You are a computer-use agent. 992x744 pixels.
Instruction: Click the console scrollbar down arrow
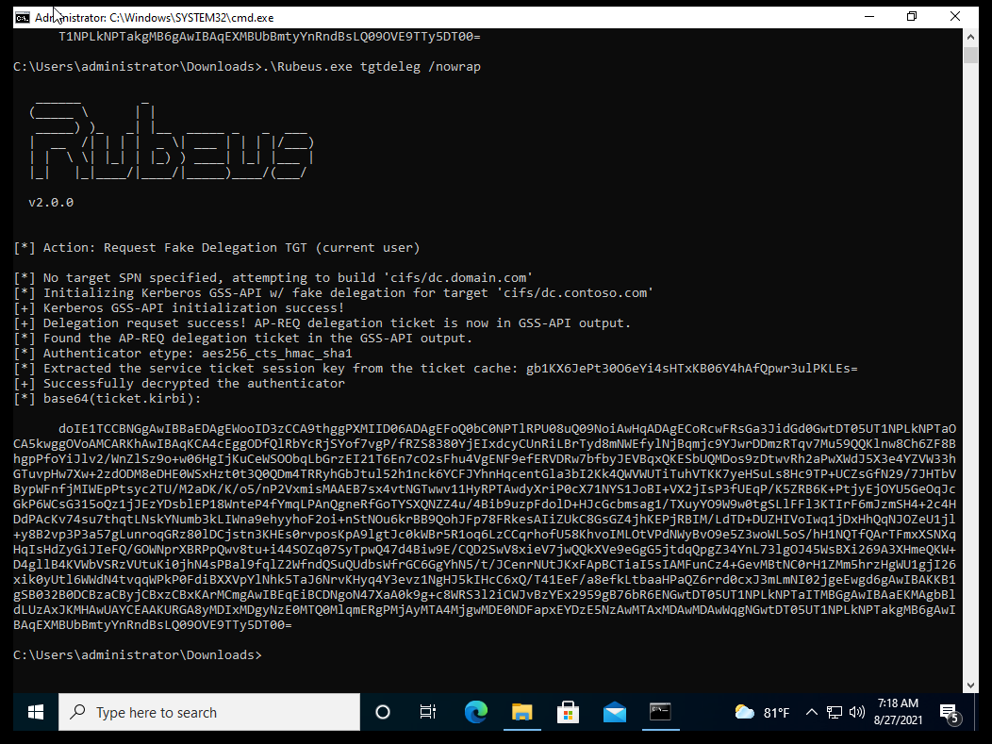970,686
